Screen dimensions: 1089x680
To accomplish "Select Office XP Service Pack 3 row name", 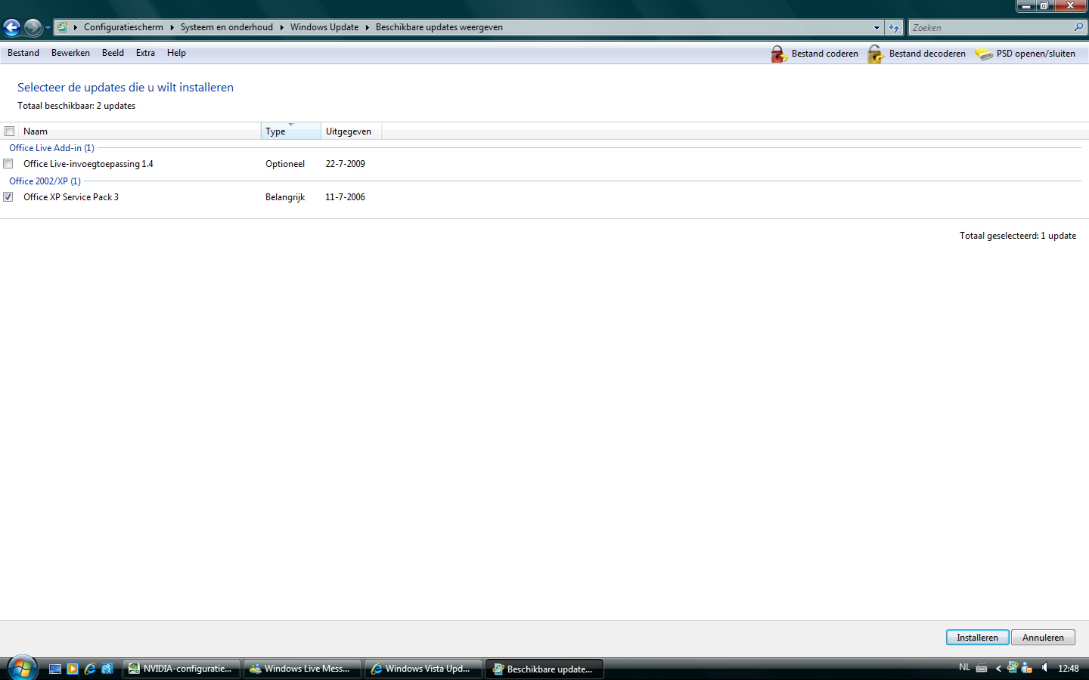I will point(71,197).
